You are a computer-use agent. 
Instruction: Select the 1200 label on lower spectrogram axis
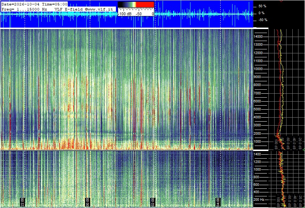[x=257, y=162]
